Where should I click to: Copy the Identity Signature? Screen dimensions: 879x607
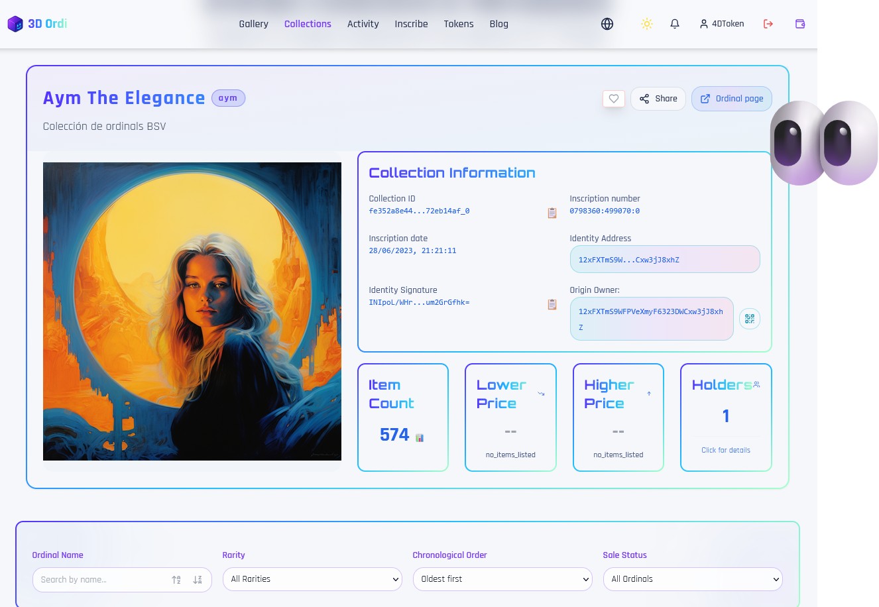point(552,304)
